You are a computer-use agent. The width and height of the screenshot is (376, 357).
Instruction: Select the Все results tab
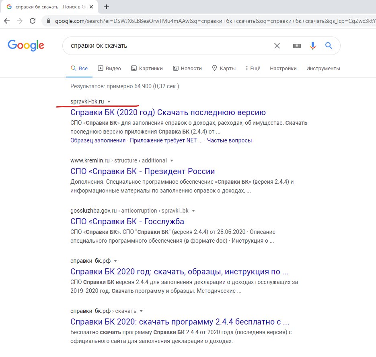point(79,68)
